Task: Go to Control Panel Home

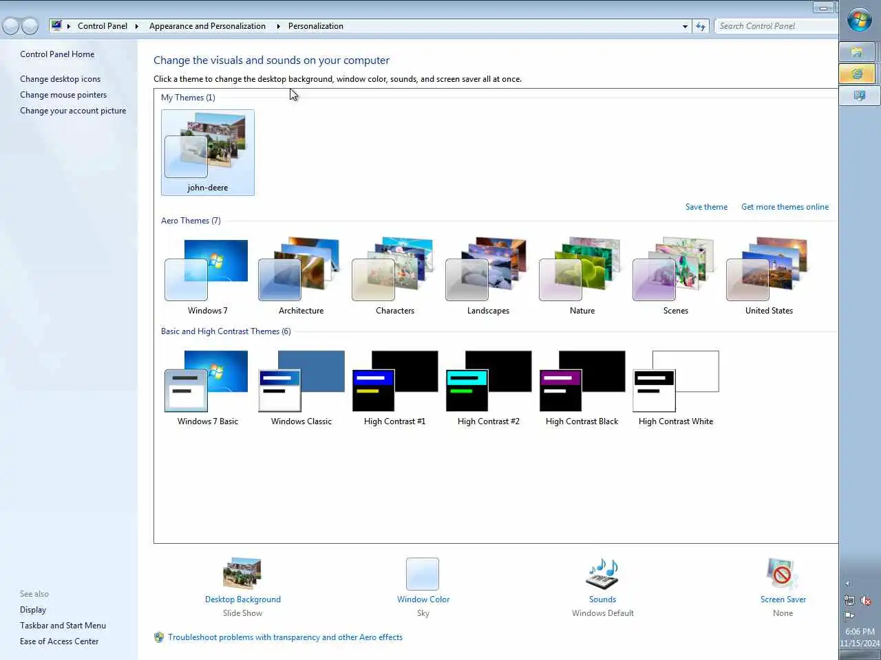Action: click(x=57, y=54)
